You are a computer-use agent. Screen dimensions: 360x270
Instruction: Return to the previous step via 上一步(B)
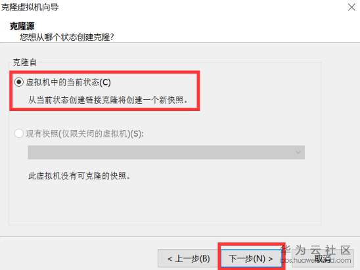click(189, 259)
